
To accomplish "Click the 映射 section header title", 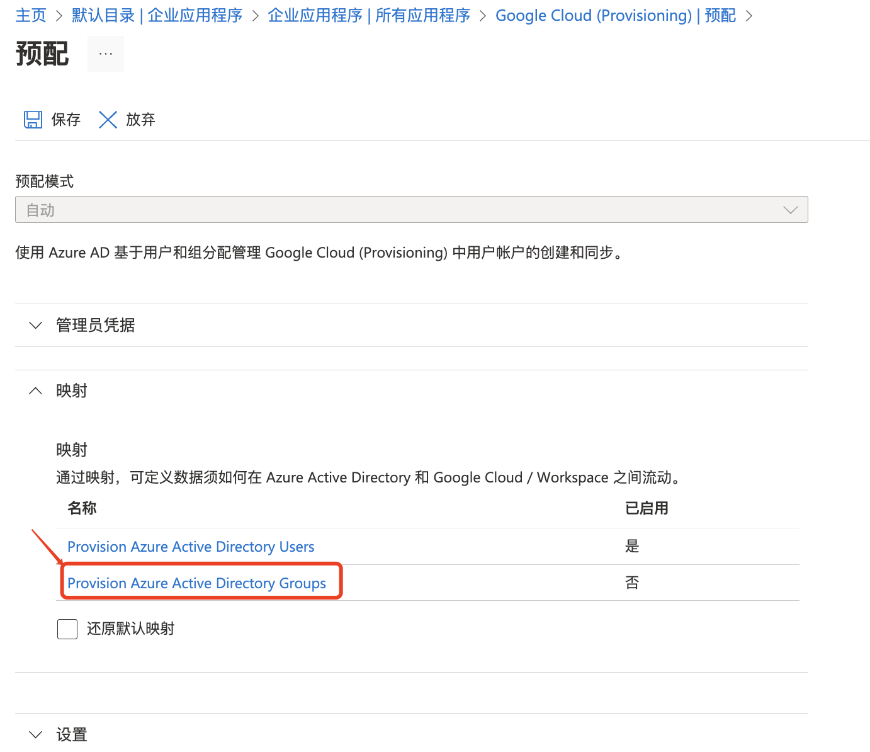I will 72,391.
